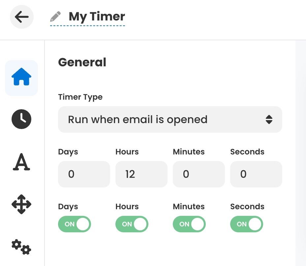Image resolution: width=306 pixels, height=266 pixels.
Task: Switch off the Minutes toggle
Action: point(189,224)
